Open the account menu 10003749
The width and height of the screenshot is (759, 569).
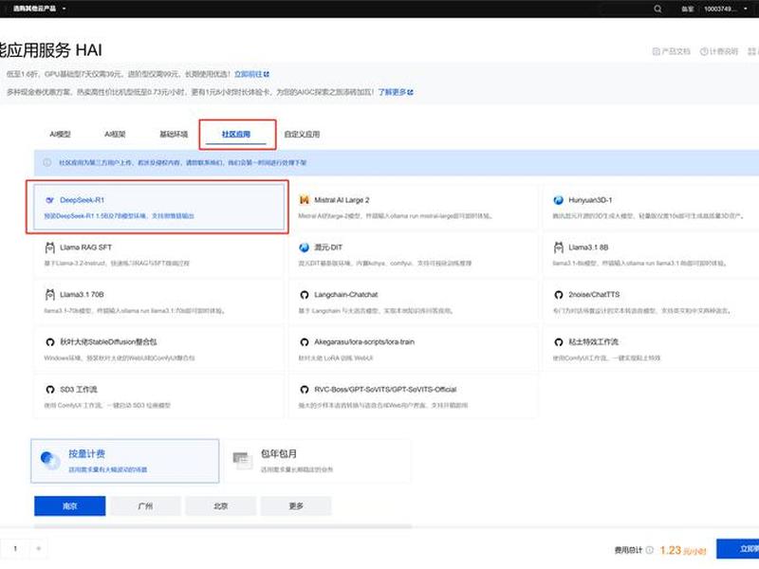click(x=725, y=9)
